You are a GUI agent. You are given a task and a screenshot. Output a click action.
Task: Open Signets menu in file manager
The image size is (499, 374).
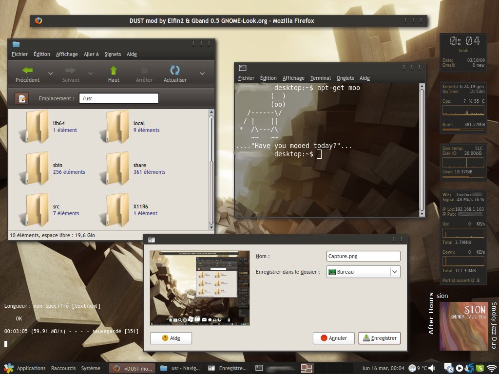pyautogui.click(x=113, y=54)
